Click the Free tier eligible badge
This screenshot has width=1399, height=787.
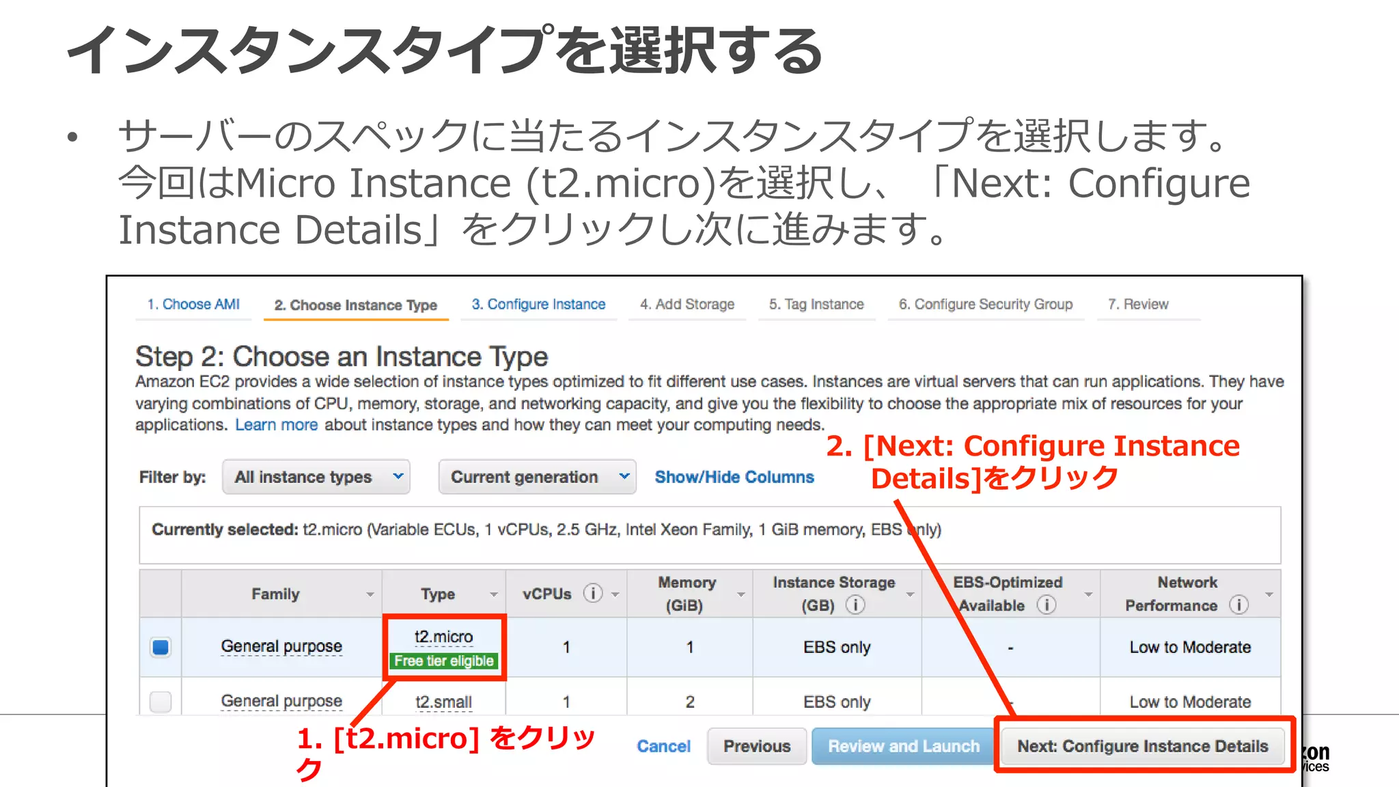tap(444, 661)
